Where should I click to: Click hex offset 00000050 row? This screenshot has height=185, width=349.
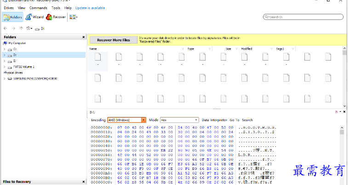click(101, 151)
